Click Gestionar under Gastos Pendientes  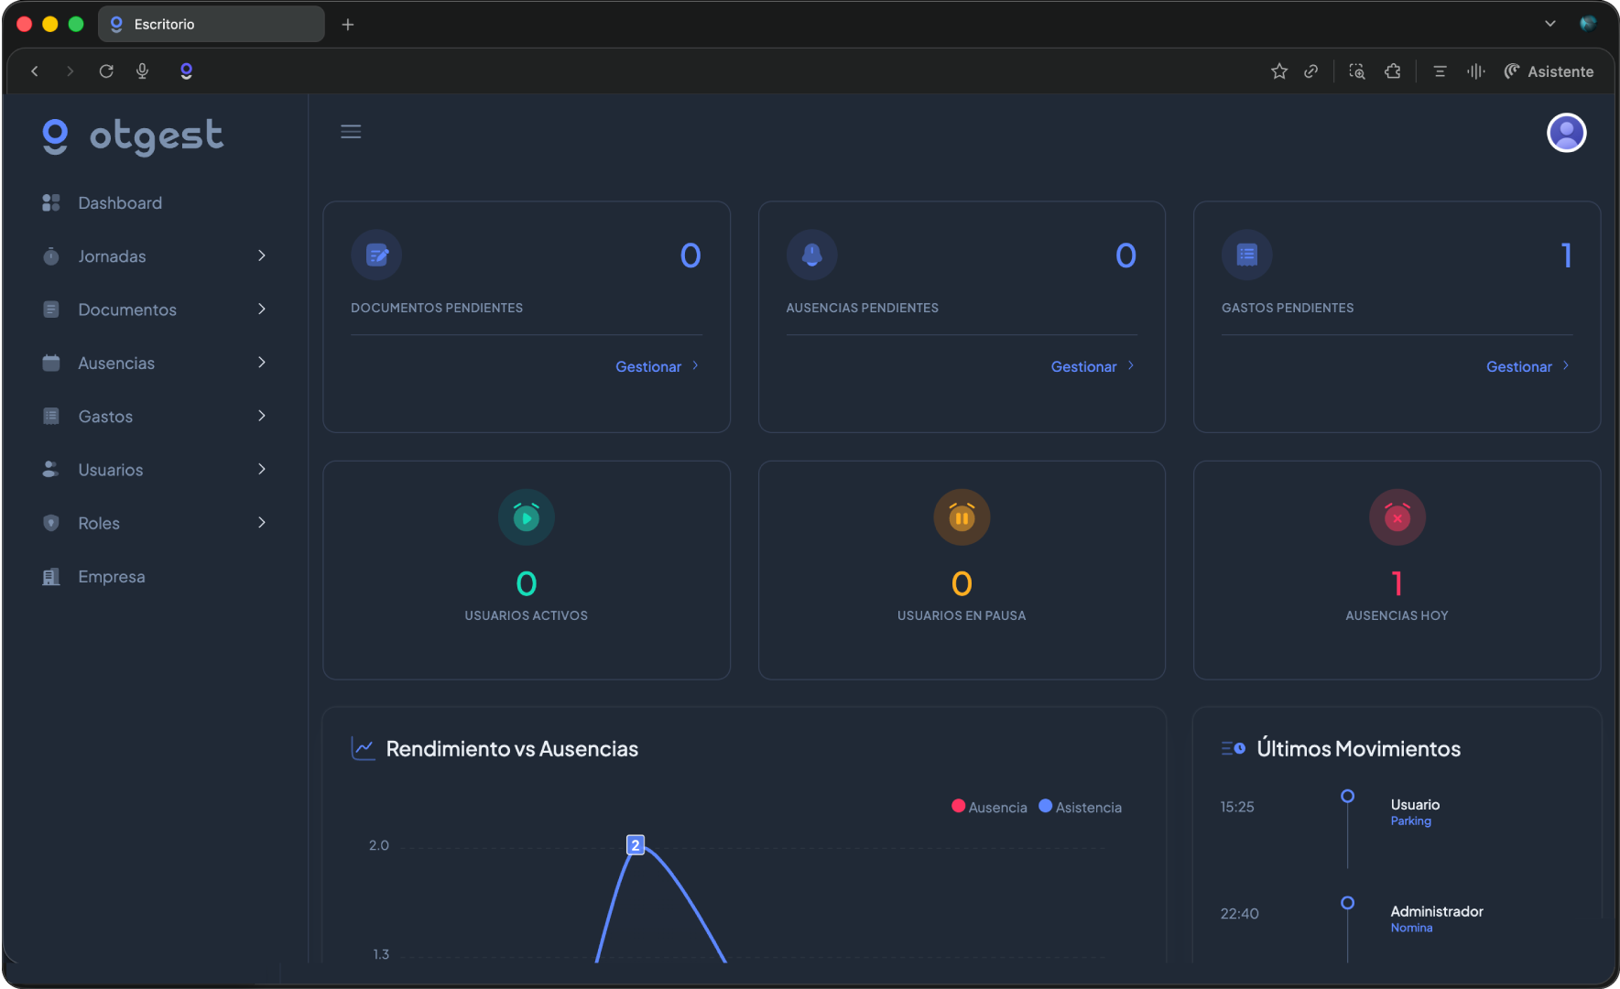tap(1527, 366)
